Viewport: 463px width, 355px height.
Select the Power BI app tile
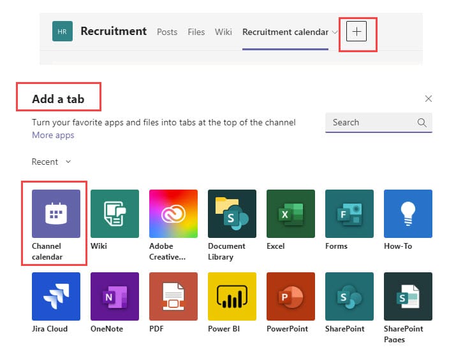pos(232,296)
